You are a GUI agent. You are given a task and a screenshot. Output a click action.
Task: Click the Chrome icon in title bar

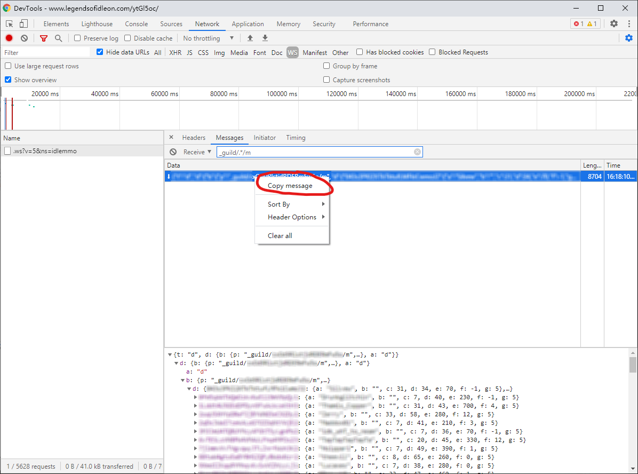pos(6,8)
